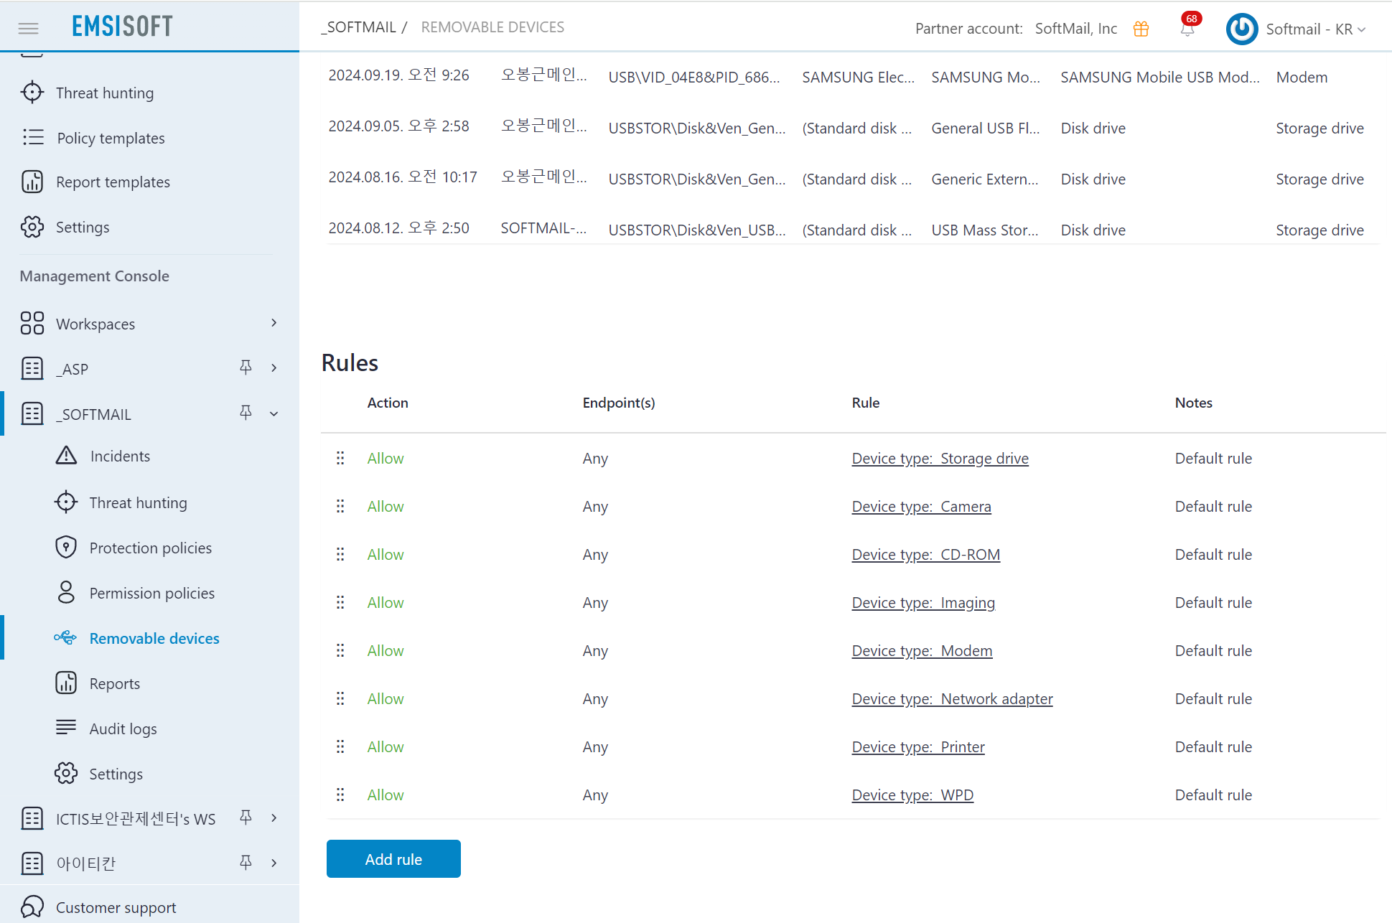Image resolution: width=1392 pixels, height=923 pixels.
Task: Unpin the _SOFTMAIL workspace
Action: 246,413
